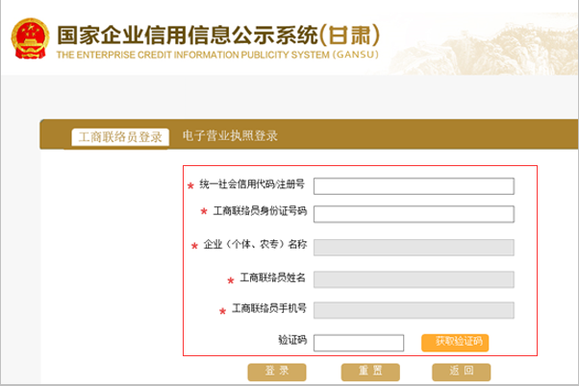Click the 验证码 label

[292, 340]
